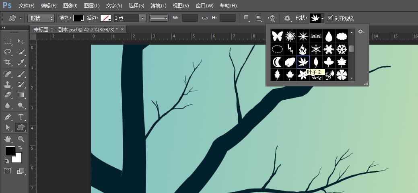This screenshot has width=418, height=193.
Task: Reset to default foreground/background colors
Action: click(x=7, y=161)
